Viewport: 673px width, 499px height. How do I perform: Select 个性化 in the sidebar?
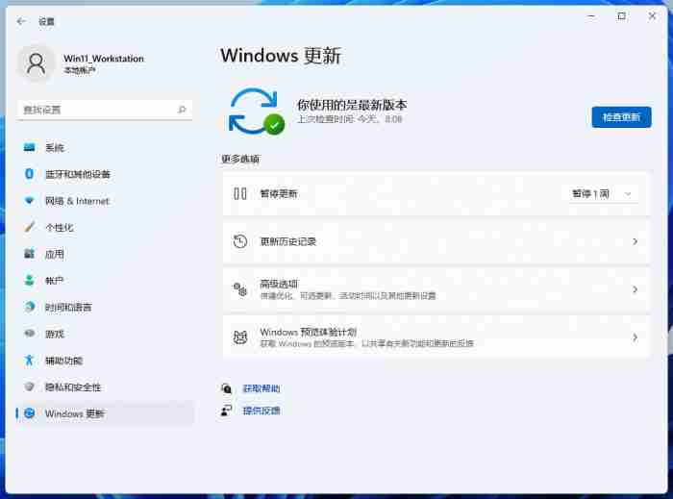click(105, 228)
